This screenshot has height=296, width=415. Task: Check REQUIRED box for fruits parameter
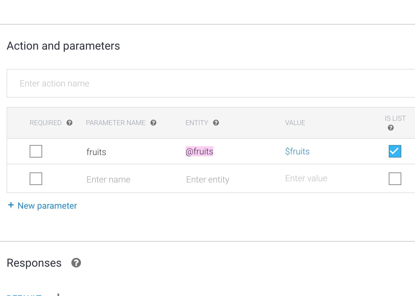click(x=36, y=151)
